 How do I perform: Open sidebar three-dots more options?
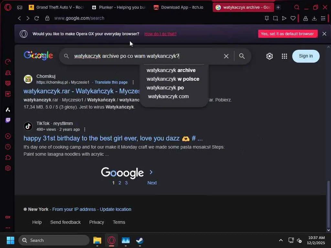8,228
